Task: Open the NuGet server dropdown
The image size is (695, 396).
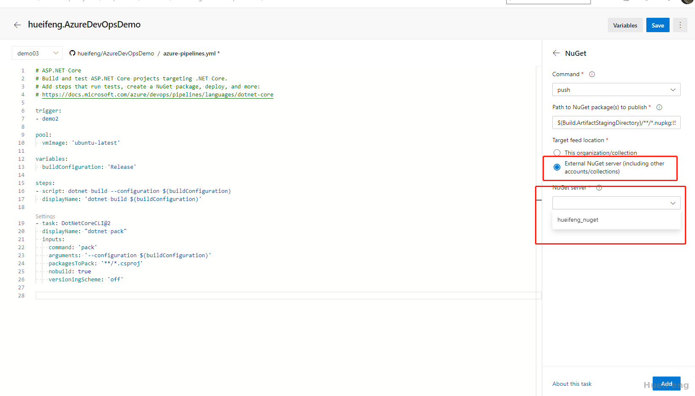Action: 616,203
